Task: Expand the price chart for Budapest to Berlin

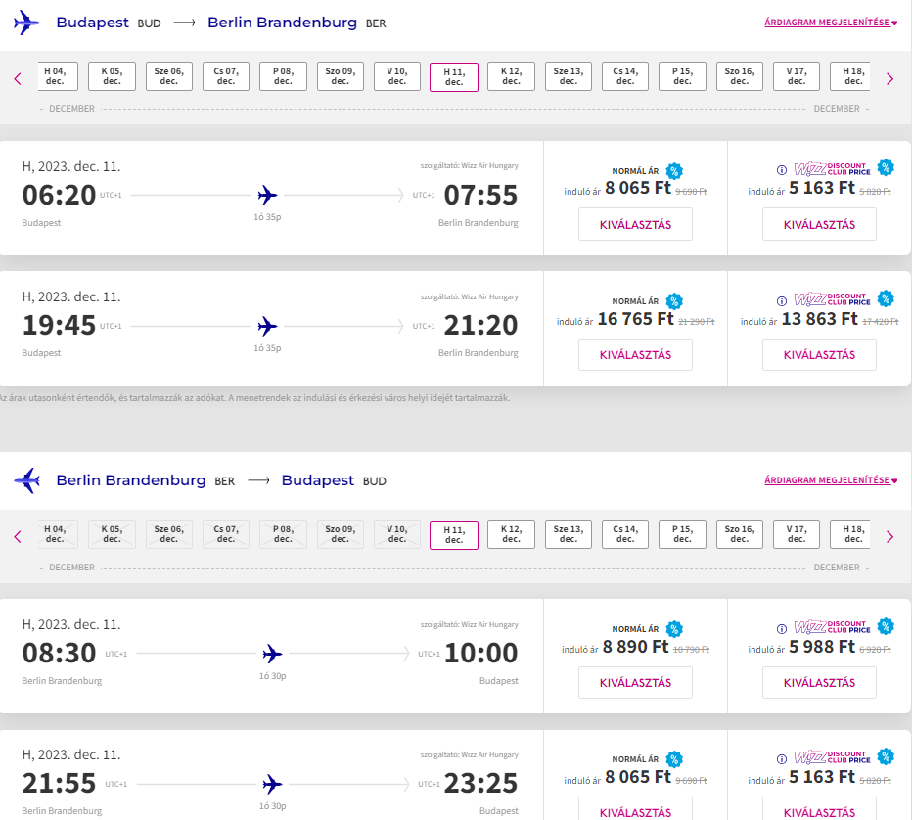Action: 831,23
